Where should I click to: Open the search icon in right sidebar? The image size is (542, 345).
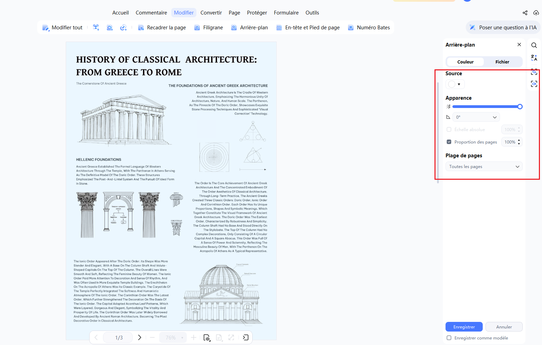(534, 45)
